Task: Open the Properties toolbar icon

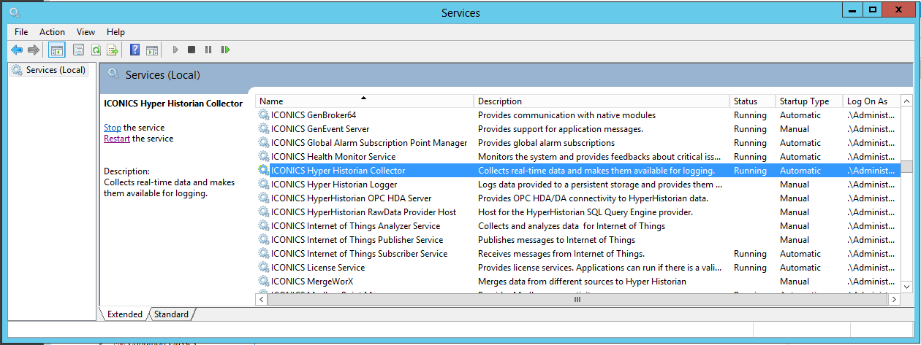Action: coord(78,50)
